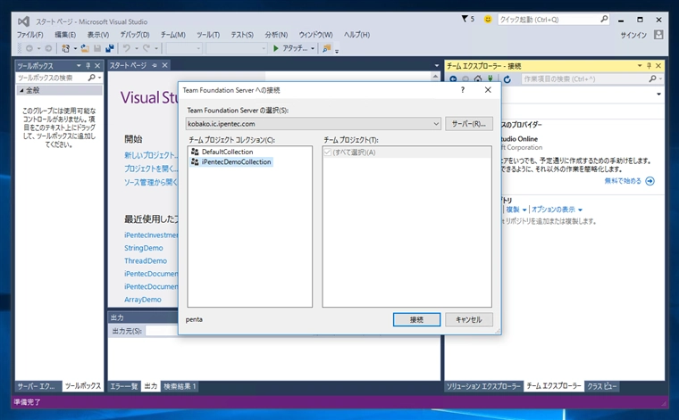The image size is (679, 420).
Task: Click the dialog help question mark
Action: (463, 90)
